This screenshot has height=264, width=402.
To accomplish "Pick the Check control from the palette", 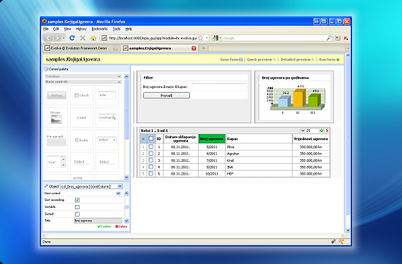I will (82, 95).
